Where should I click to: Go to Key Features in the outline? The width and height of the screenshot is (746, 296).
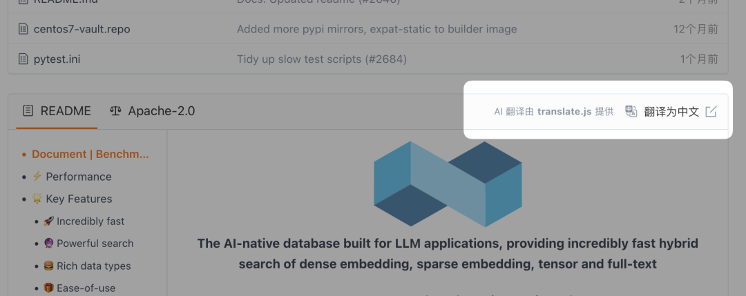(x=78, y=199)
